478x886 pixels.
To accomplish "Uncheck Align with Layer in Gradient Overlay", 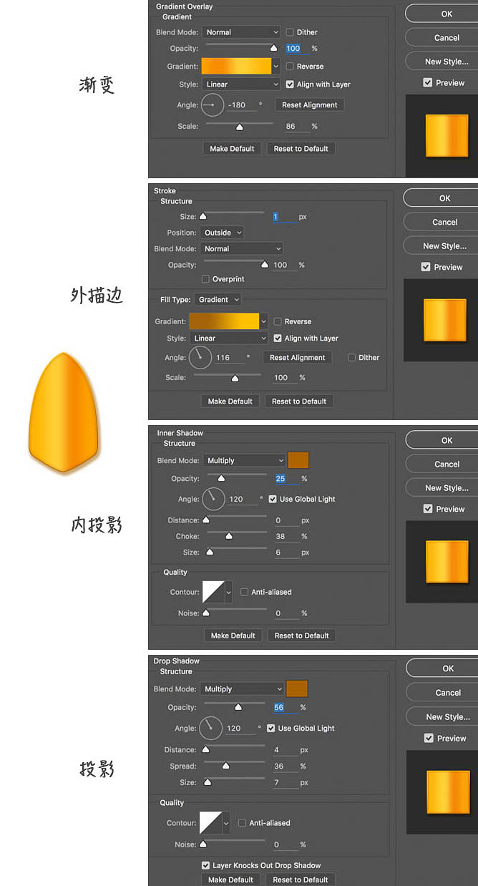I will click(x=290, y=84).
